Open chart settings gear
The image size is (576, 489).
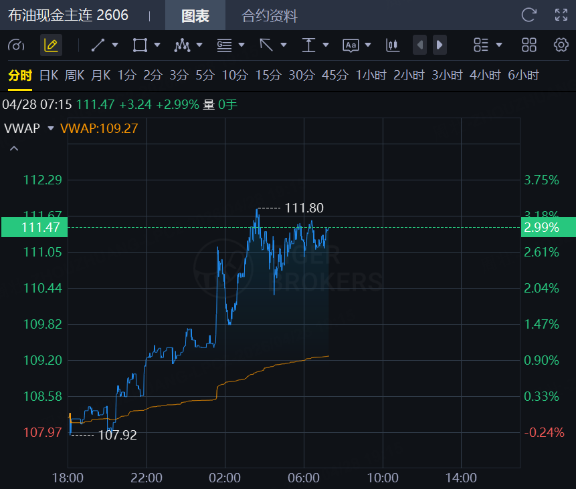561,45
